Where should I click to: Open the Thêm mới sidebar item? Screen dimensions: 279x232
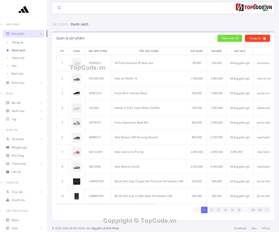coord(18,58)
